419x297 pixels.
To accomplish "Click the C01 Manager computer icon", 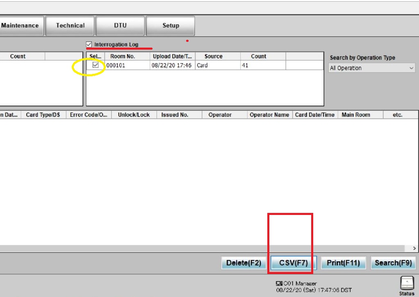I will point(279,283).
